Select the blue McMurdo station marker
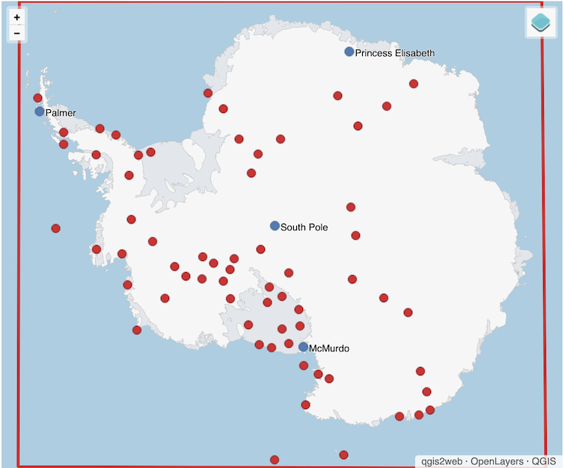 pyautogui.click(x=303, y=347)
